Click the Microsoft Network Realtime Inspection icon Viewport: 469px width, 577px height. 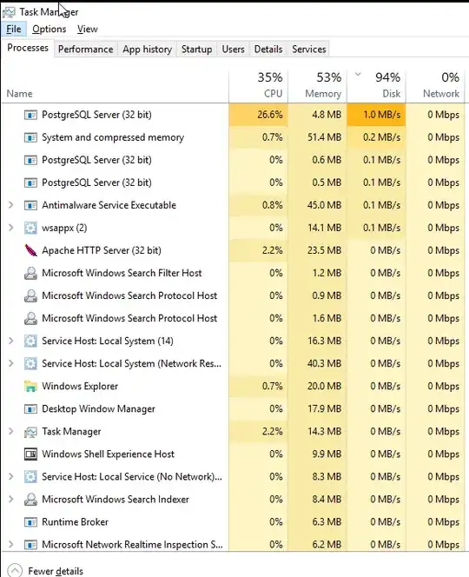click(x=30, y=545)
